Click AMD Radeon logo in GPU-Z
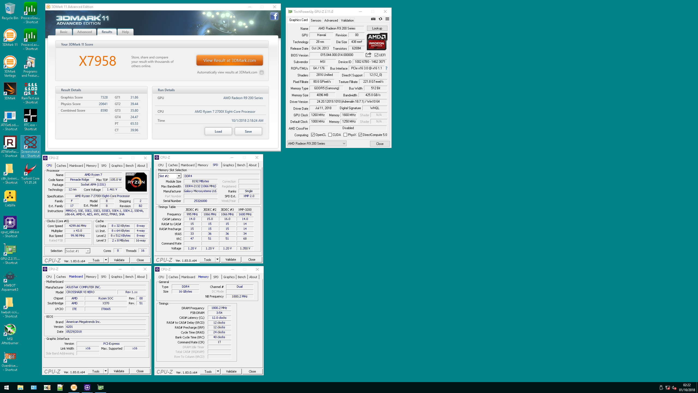This screenshot has width=698, height=393. tap(377, 42)
